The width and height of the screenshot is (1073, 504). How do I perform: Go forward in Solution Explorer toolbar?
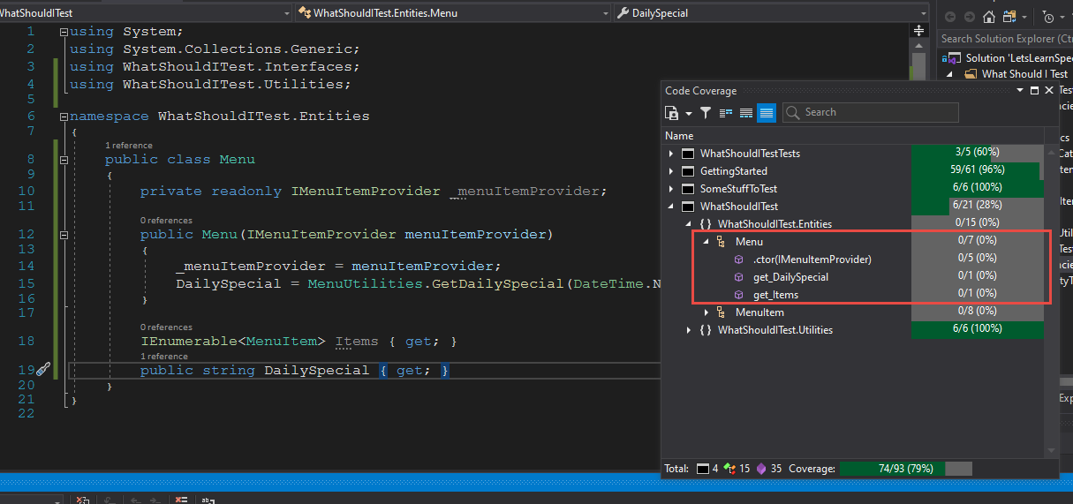point(969,17)
